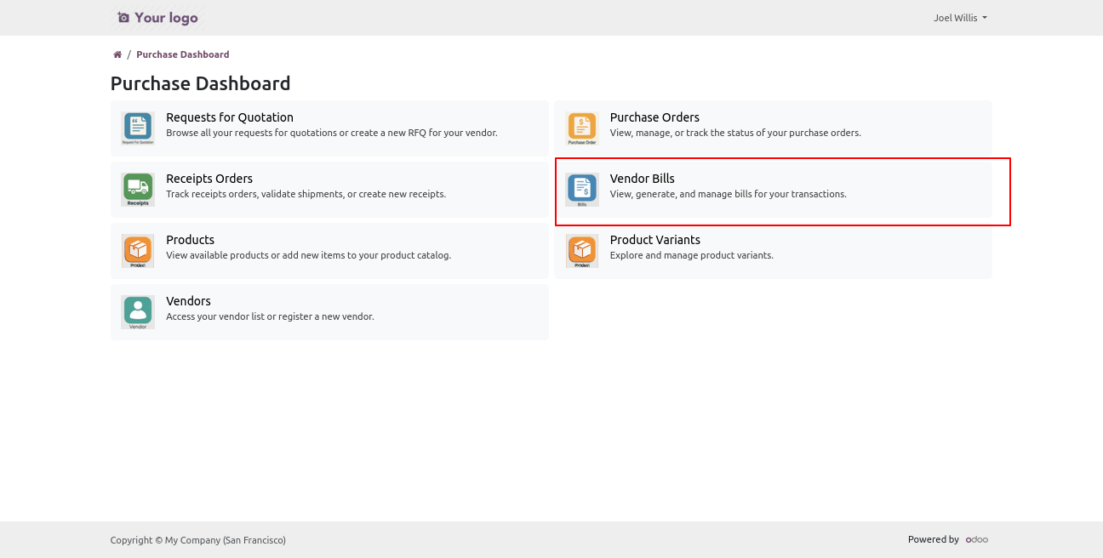Open the Purchase Orders title link

pos(654,117)
